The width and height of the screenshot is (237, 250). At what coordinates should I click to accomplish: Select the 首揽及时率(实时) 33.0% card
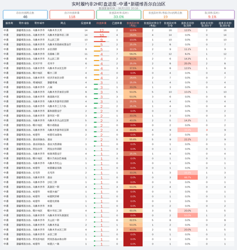coord(118,14)
